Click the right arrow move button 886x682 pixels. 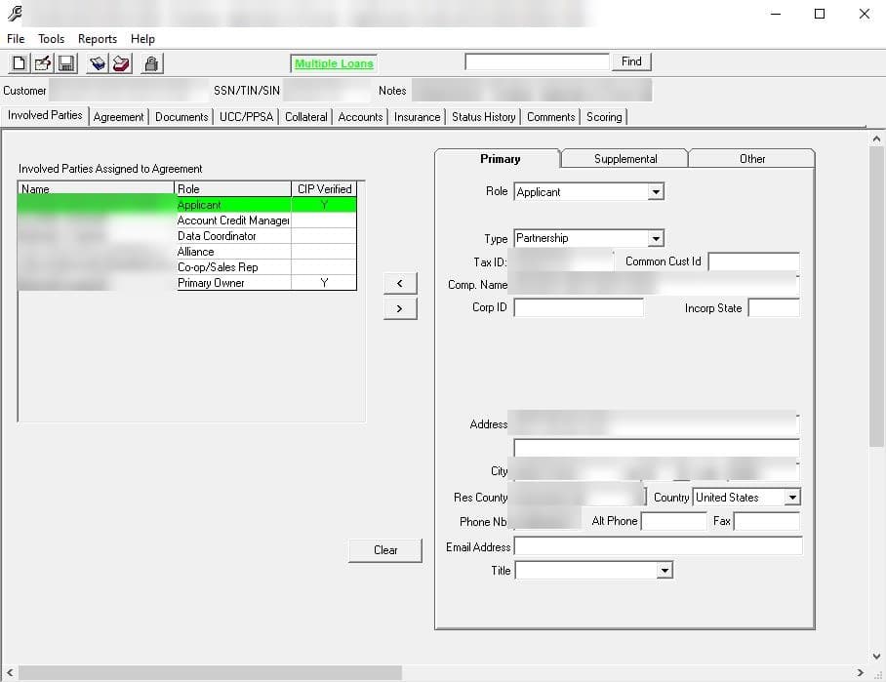pos(400,308)
